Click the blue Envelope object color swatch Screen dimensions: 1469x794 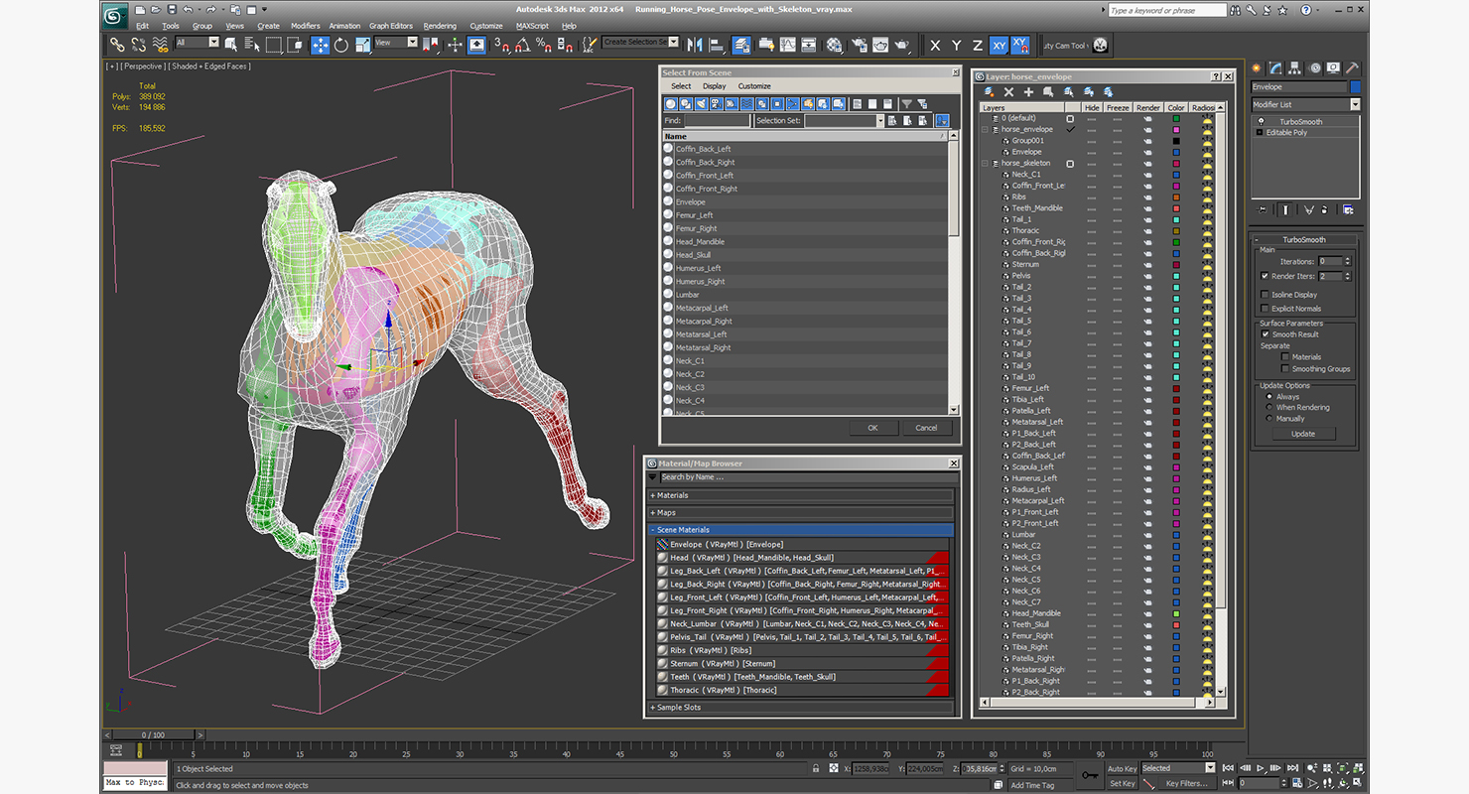1356,87
